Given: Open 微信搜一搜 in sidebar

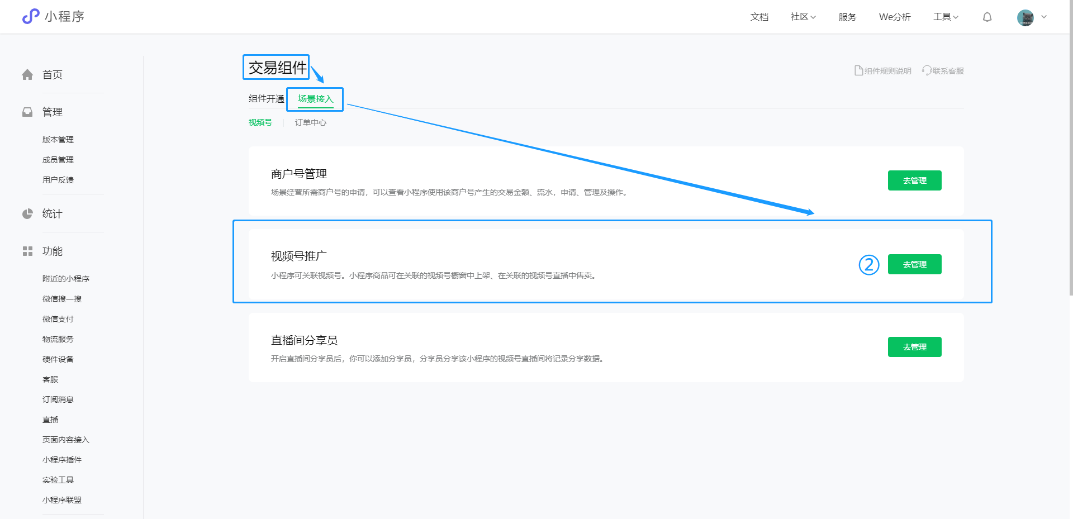Looking at the screenshot, I should [x=62, y=299].
